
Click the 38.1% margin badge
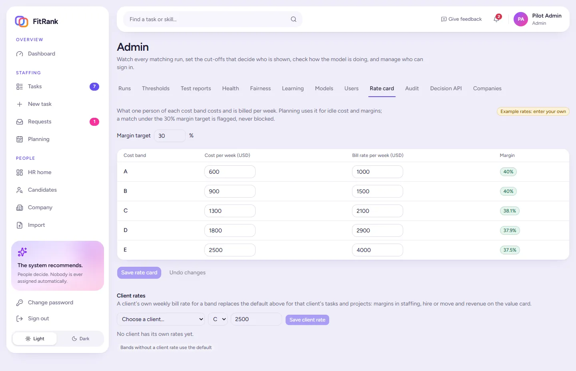pos(510,211)
